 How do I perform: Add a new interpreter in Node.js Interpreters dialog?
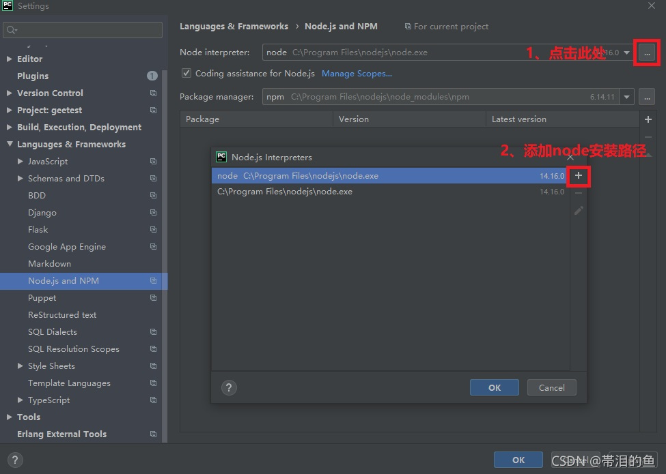[578, 175]
